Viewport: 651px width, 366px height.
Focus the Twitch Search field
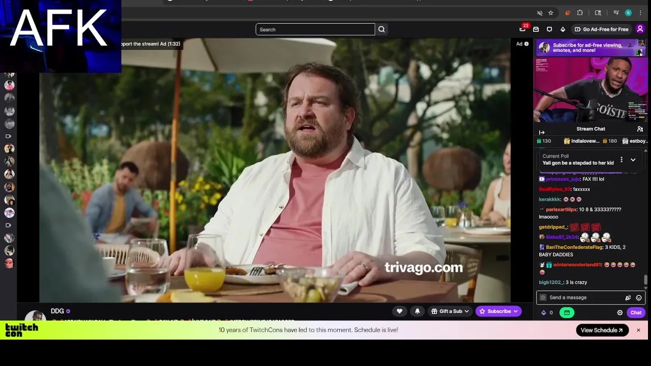[x=315, y=29]
